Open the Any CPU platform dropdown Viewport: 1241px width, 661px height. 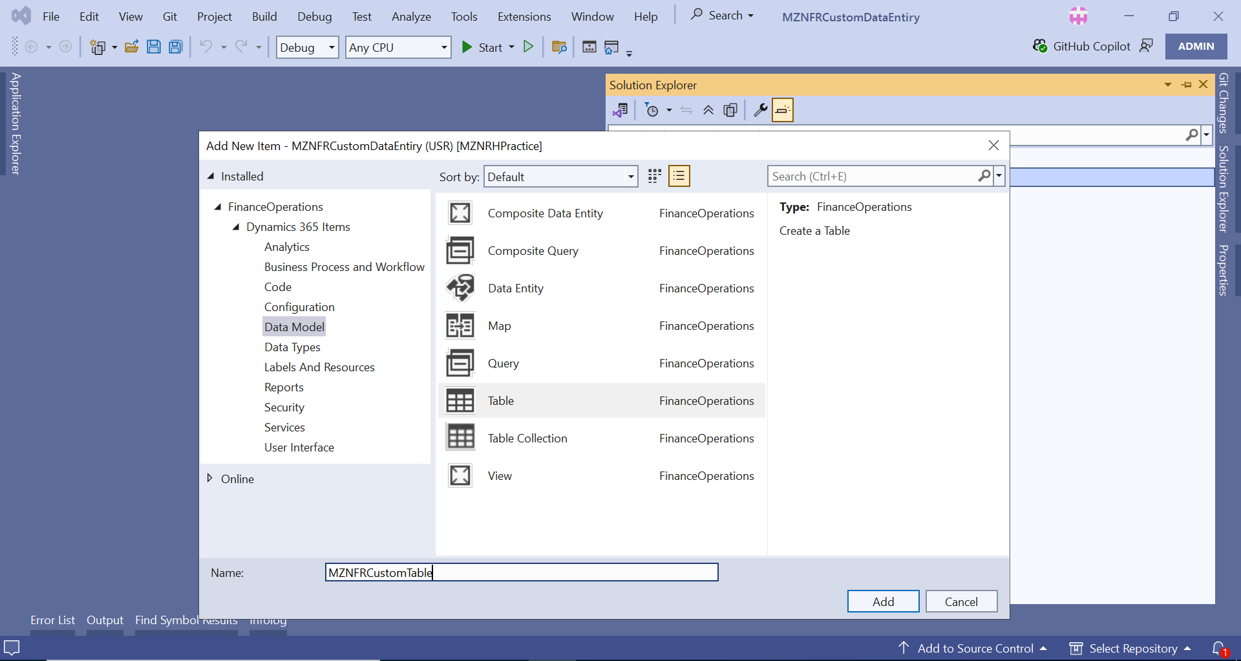click(x=398, y=47)
